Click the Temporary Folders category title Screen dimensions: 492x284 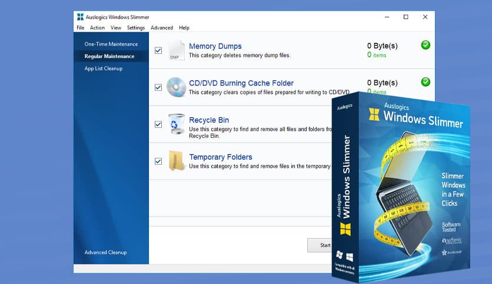coord(221,157)
